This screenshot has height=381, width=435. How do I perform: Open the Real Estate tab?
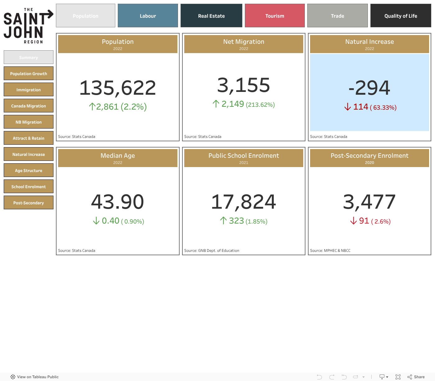[x=211, y=16]
